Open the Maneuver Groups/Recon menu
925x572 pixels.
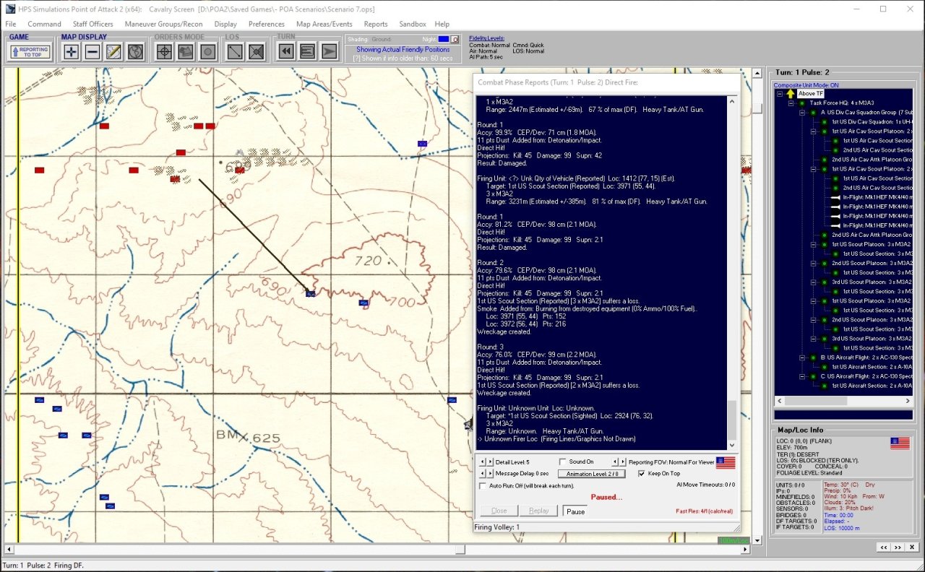pos(163,24)
